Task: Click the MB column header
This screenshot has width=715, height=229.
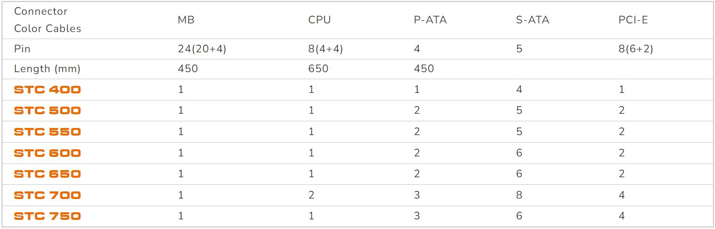Action: coord(186,20)
